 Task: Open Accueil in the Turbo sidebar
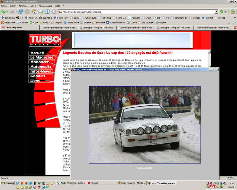(x=43, y=53)
